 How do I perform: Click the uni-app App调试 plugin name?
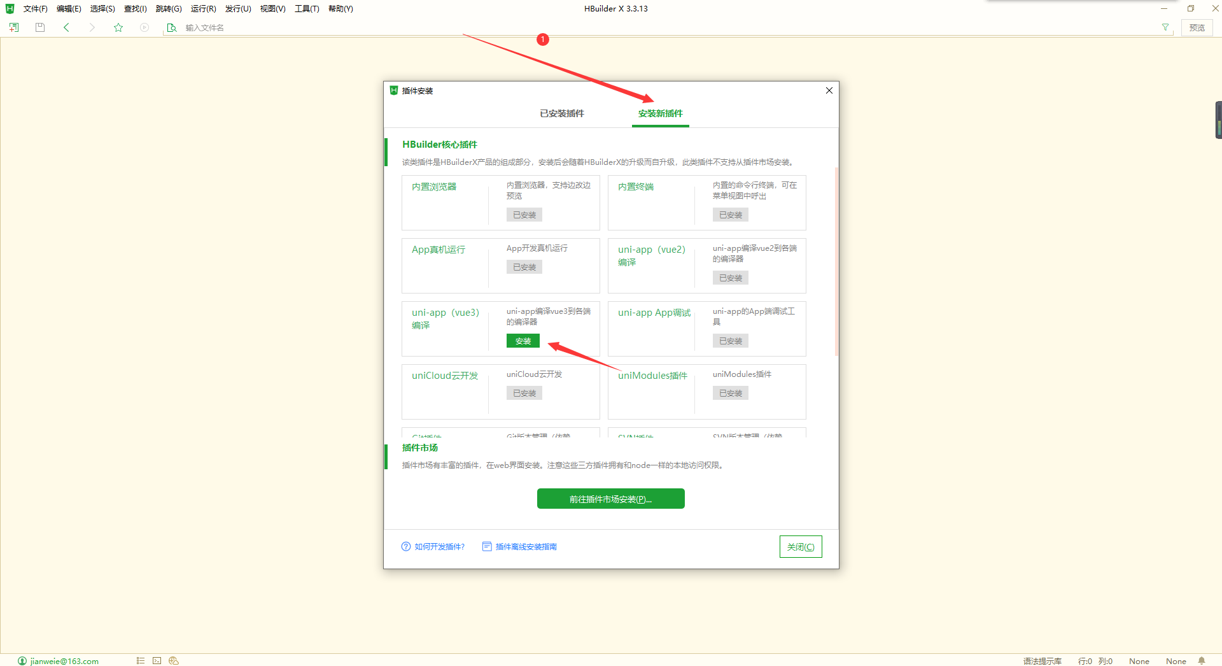tap(654, 313)
